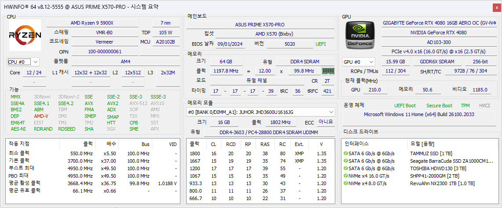Click the green memory module icon

click(x=327, y=71)
